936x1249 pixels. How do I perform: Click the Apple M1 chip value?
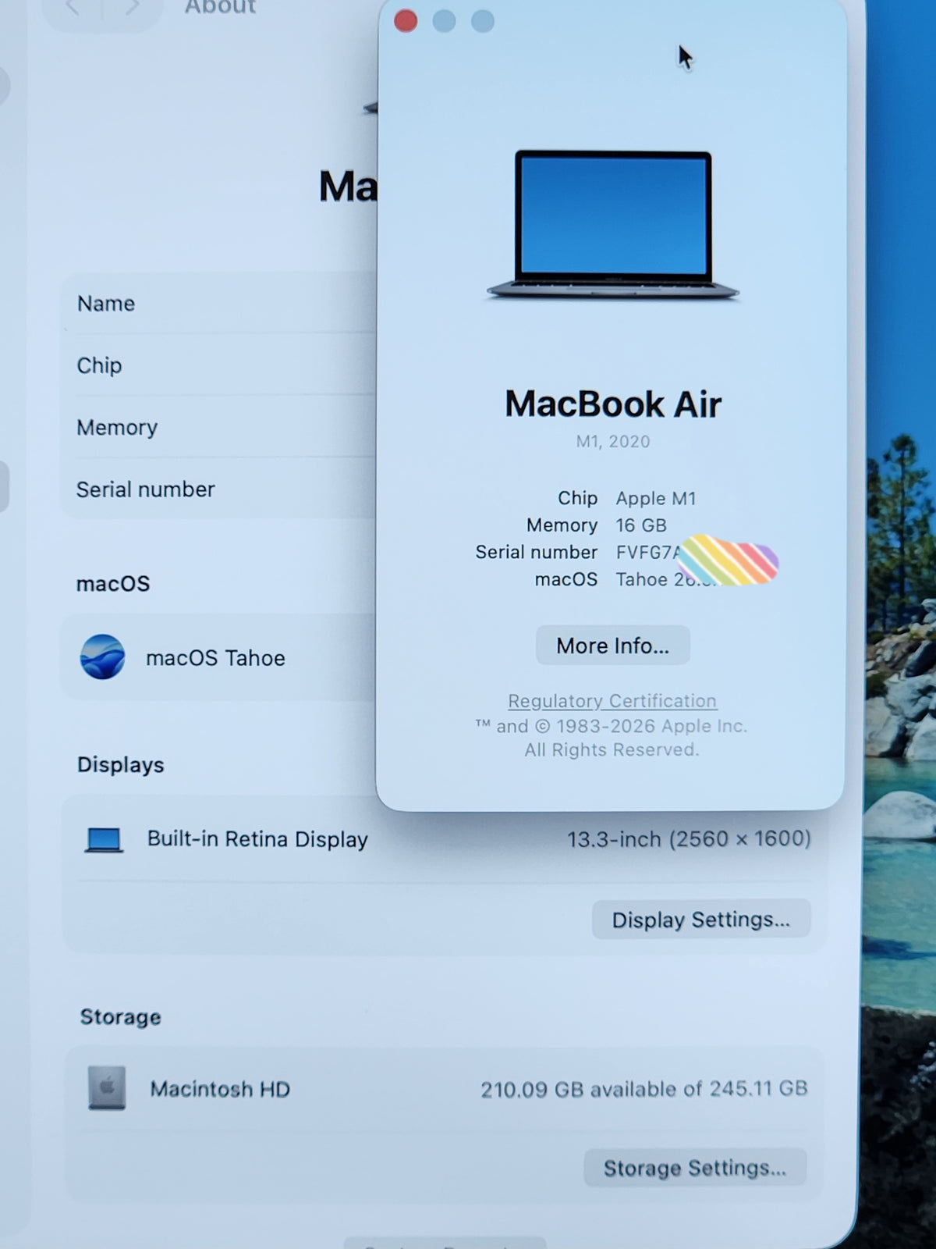pos(656,498)
